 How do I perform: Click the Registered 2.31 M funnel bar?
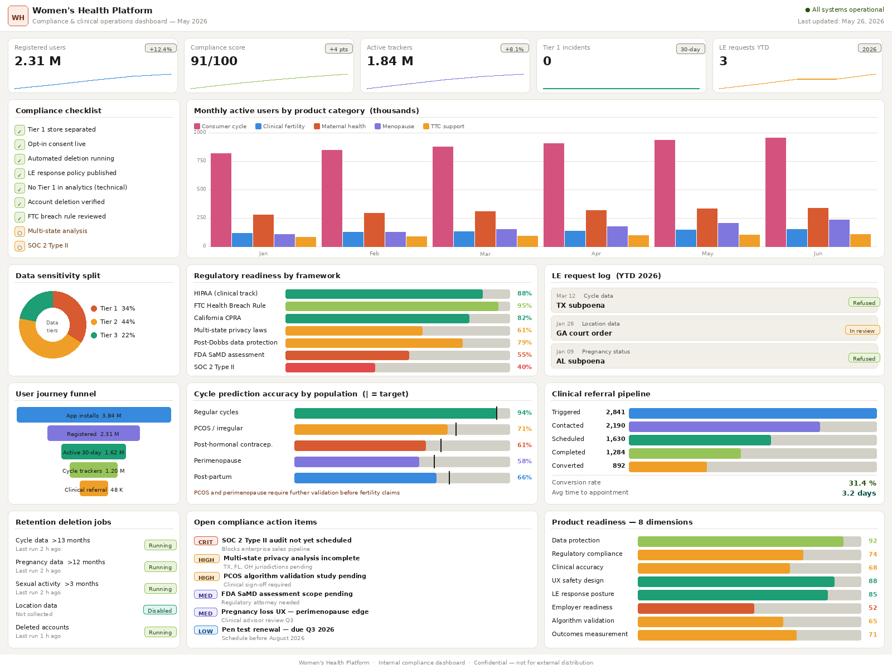94,433
